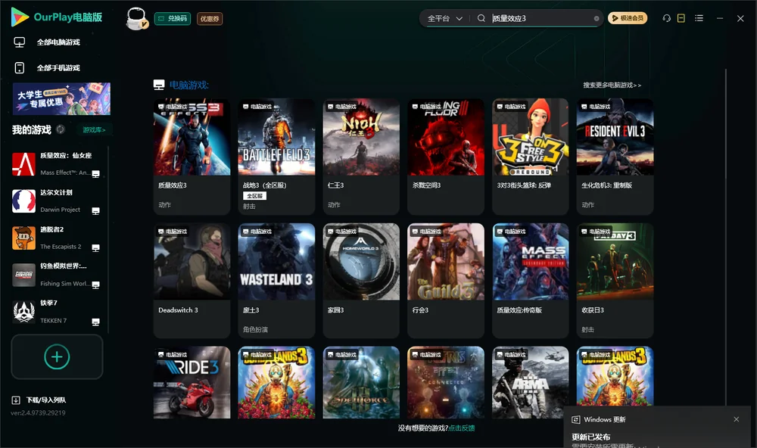Click the search magnifier icon

click(x=481, y=18)
